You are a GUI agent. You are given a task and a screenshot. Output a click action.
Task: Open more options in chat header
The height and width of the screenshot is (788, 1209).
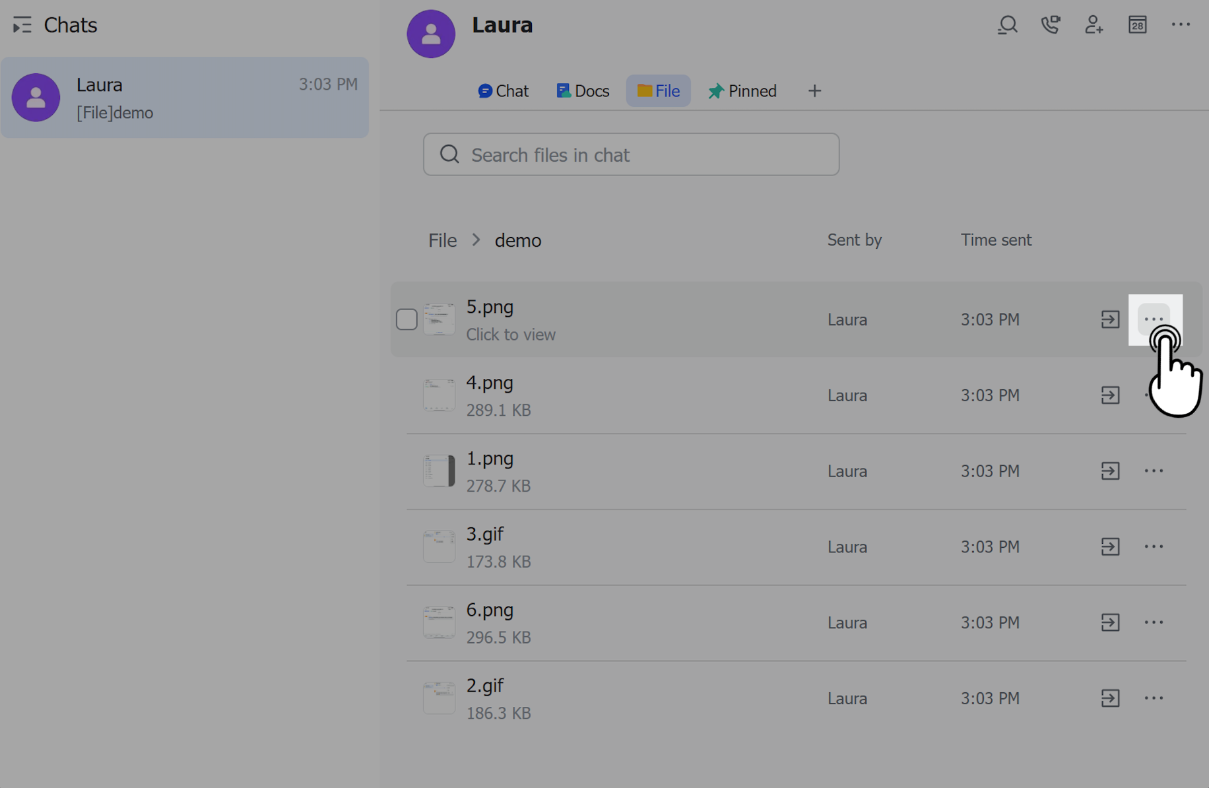coord(1180,25)
